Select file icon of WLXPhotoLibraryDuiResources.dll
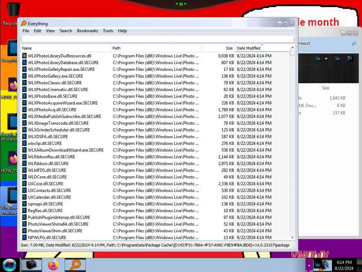 [24, 56]
